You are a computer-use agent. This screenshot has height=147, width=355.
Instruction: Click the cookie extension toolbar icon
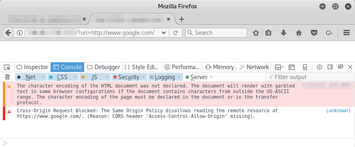pos(329,33)
